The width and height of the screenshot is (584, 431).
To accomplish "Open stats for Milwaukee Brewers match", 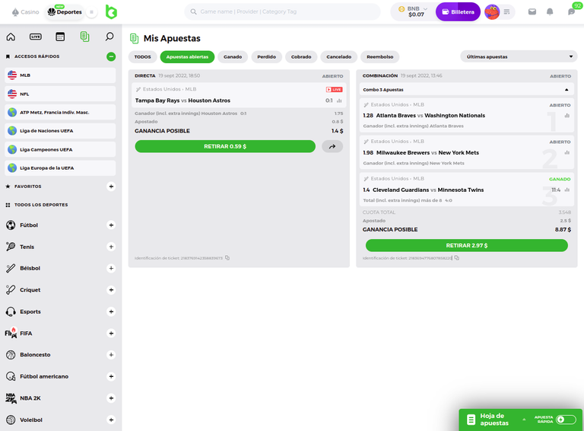I will coord(567,152).
